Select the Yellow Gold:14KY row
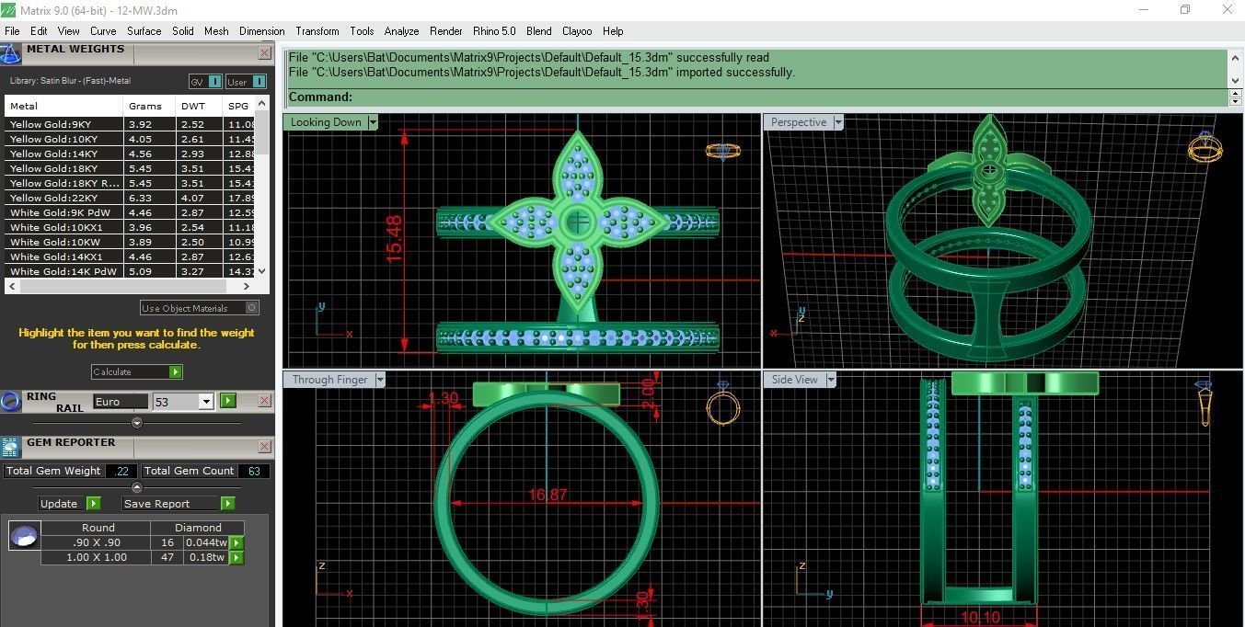Viewport: 1245px width, 627px height. point(130,154)
